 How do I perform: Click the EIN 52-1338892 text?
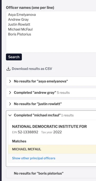click(25, 132)
